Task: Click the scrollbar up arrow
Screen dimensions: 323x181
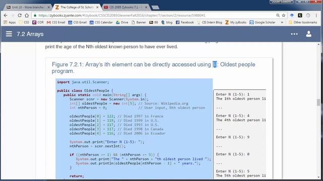Action: (x=318, y=44)
